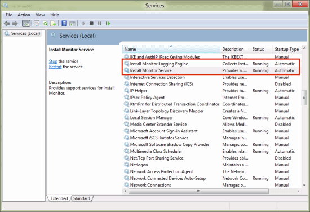Select Link-Layer Topology Discovery Mapper service

pyautogui.click(x=167, y=111)
